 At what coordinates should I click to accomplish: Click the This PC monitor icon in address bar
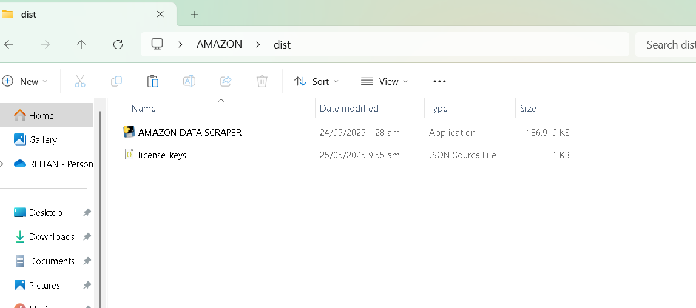(157, 44)
